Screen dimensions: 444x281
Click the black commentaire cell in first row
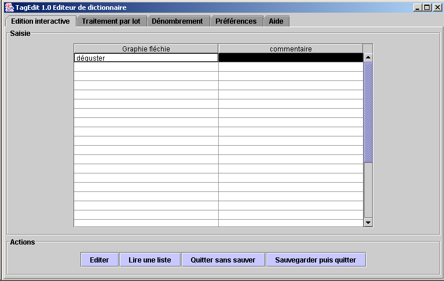click(x=291, y=58)
